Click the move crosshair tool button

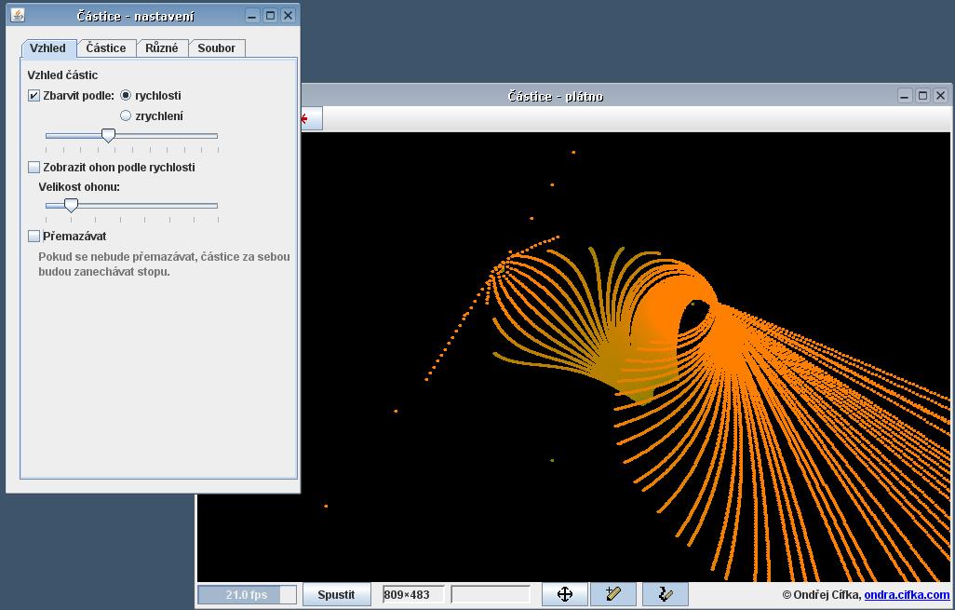tap(564, 594)
